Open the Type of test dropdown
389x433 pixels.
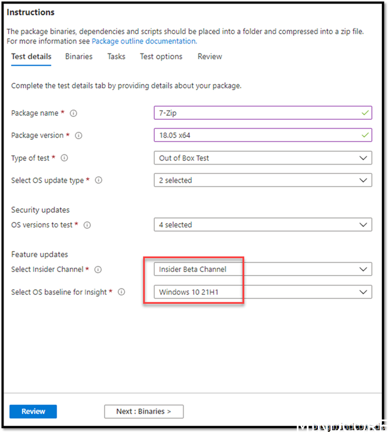(262, 158)
